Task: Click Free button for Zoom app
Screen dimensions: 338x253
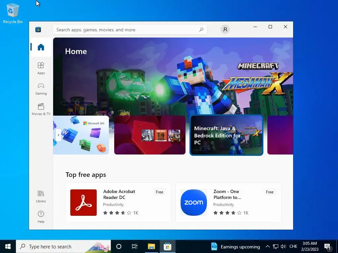Action: click(270, 192)
